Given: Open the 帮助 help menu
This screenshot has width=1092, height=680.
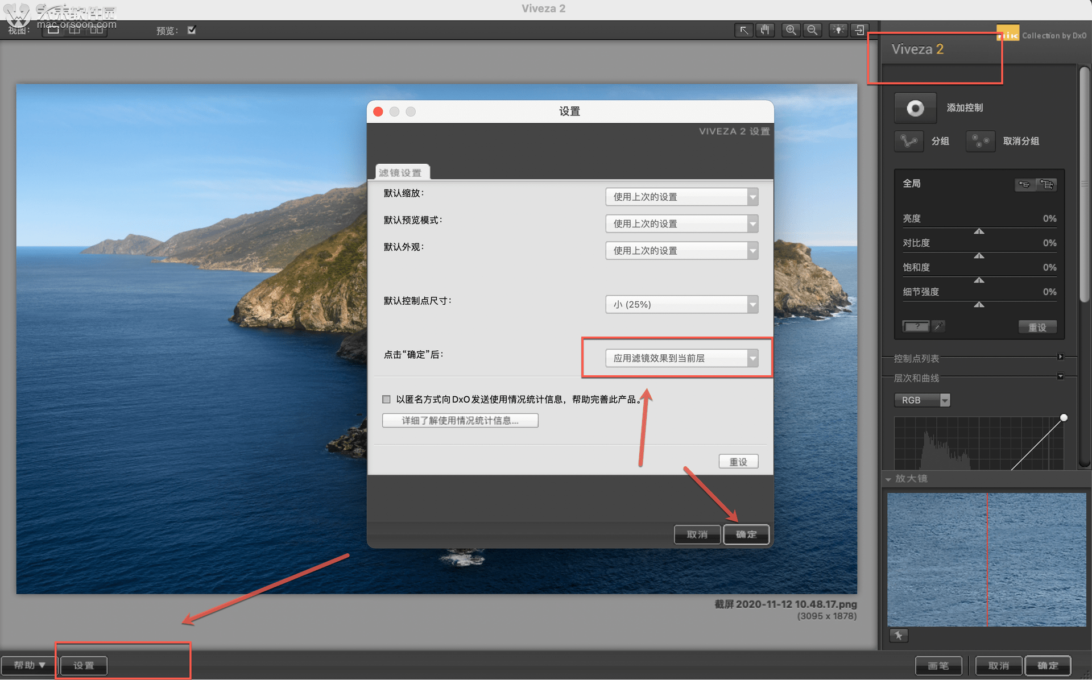Looking at the screenshot, I should coord(30,665).
